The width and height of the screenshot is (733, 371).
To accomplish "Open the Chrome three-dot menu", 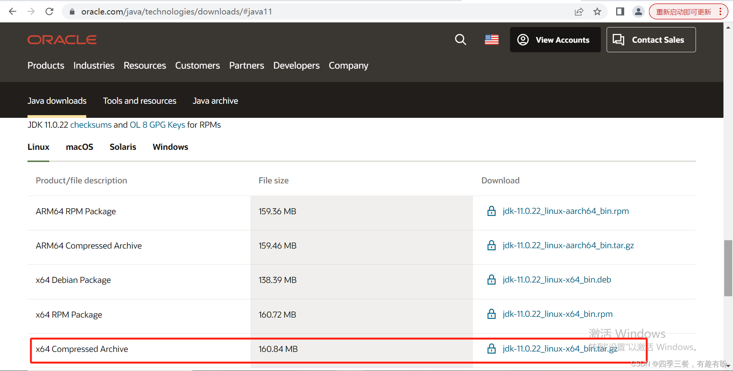I will (x=720, y=12).
